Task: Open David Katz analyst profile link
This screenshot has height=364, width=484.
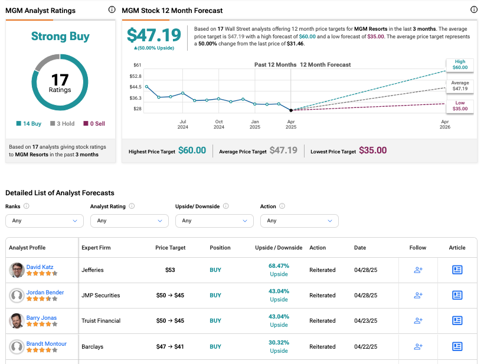Action: coord(40,267)
